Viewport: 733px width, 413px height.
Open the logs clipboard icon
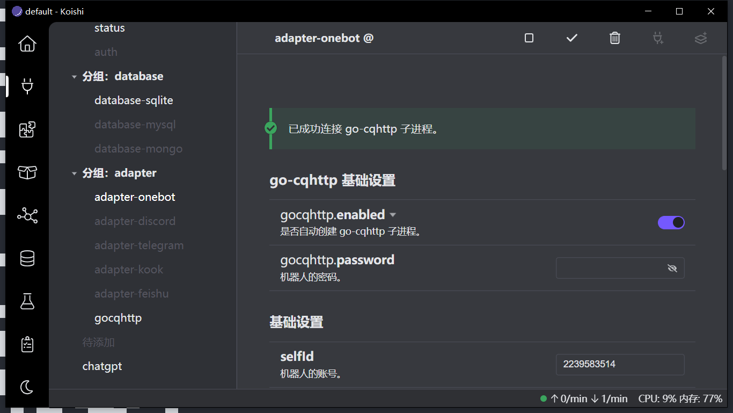coord(27,344)
